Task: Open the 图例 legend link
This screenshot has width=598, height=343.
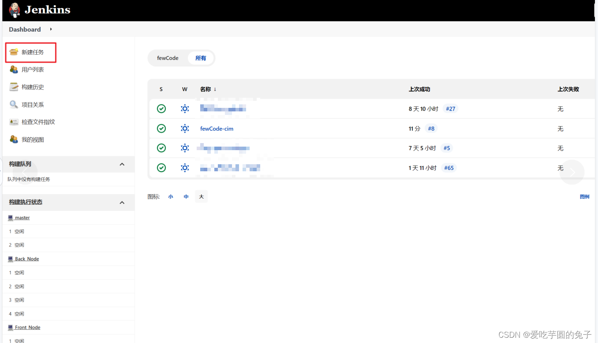Action: click(x=584, y=197)
